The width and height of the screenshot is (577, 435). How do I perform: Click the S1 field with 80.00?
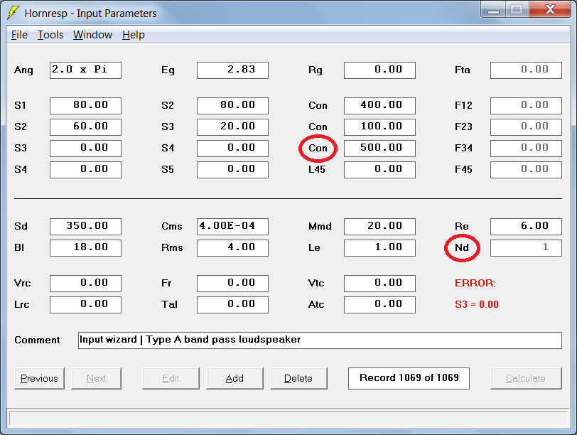tap(85, 106)
